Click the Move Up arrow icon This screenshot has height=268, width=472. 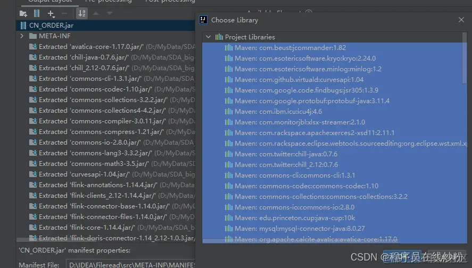tap(96, 13)
